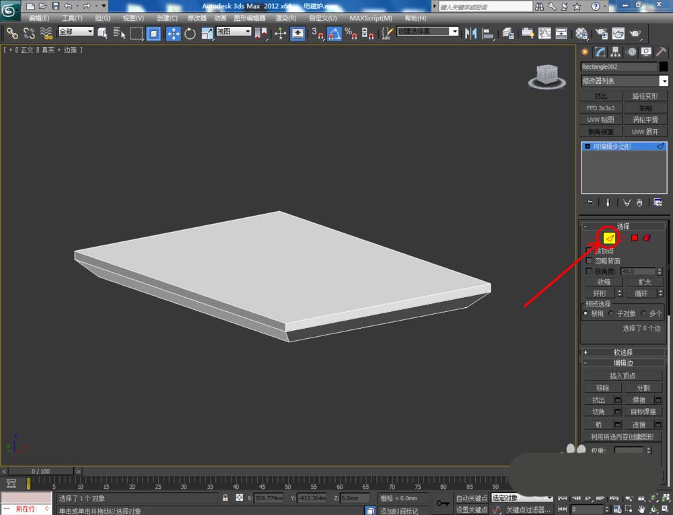The height and width of the screenshot is (515, 673).
Task: Activate the Select and Scale tool
Action: (x=207, y=34)
